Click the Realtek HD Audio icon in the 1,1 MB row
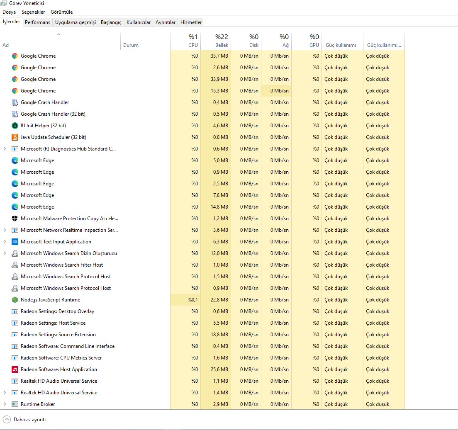 coord(15,381)
